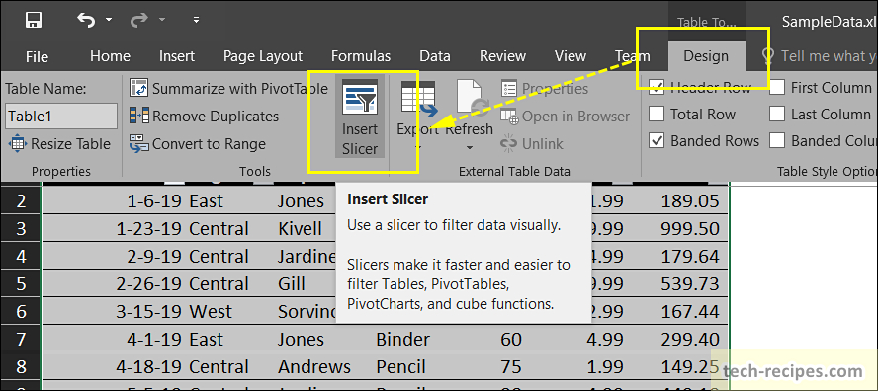Click the Export table icon
This screenshot has width=878, height=391.
pos(418,98)
